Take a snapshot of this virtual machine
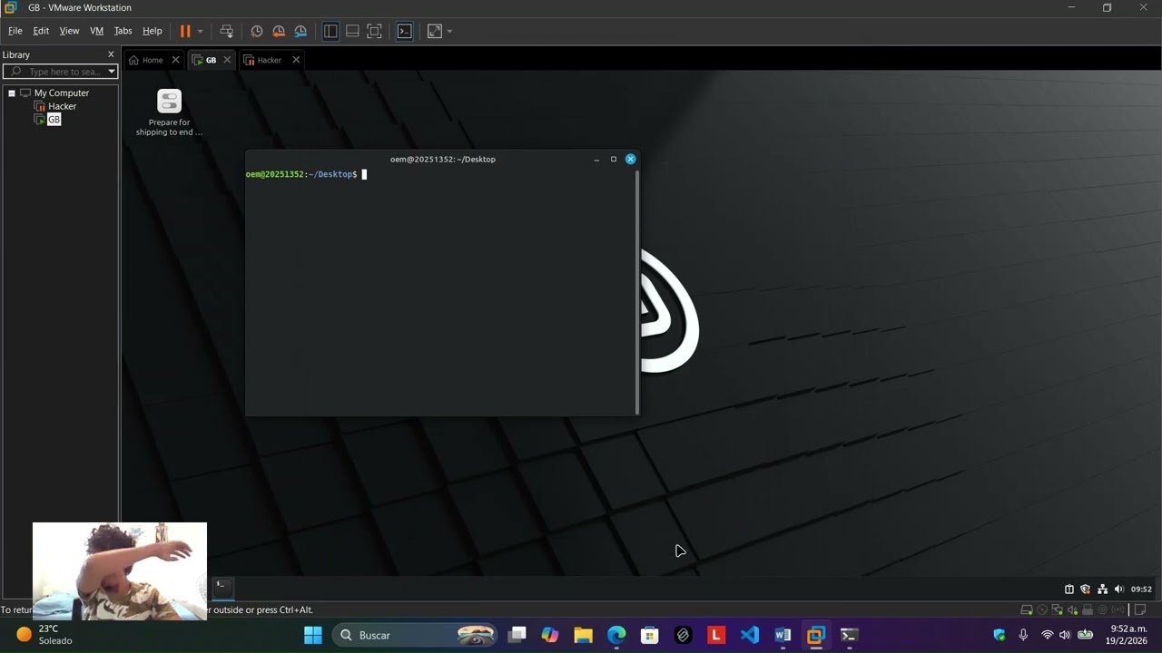1162x653 pixels. [257, 31]
